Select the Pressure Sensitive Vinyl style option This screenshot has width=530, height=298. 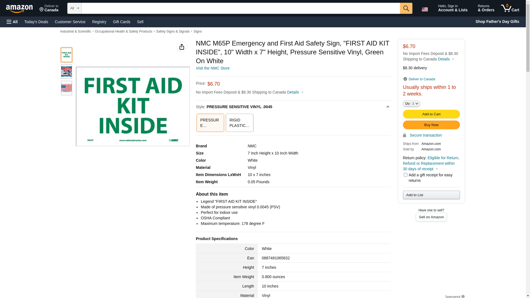[x=210, y=123]
